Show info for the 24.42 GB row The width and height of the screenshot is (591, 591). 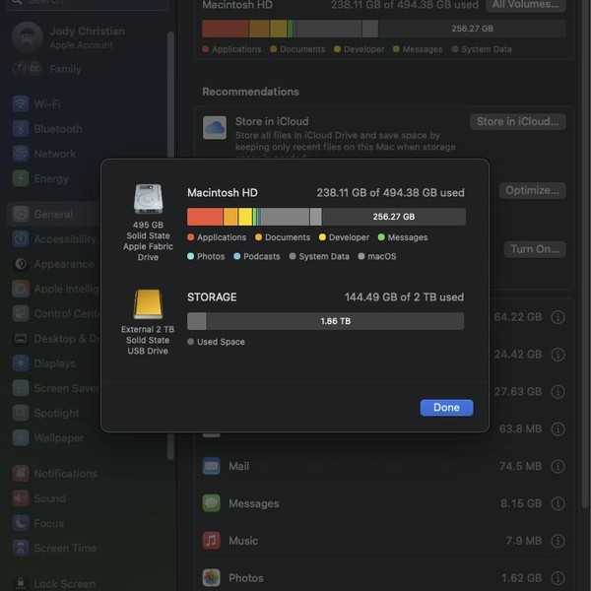558,355
